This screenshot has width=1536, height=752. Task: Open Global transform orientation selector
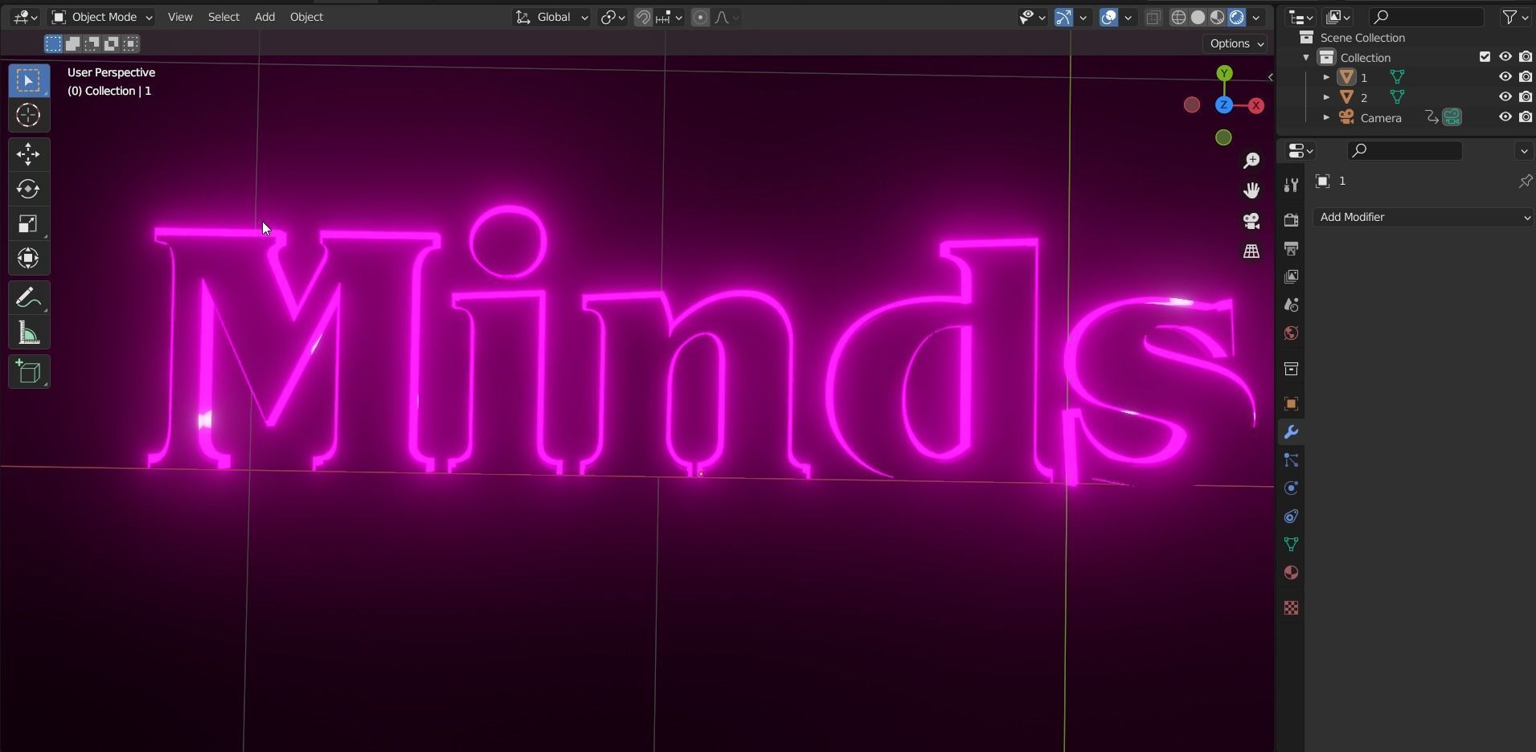click(x=552, y=17)
